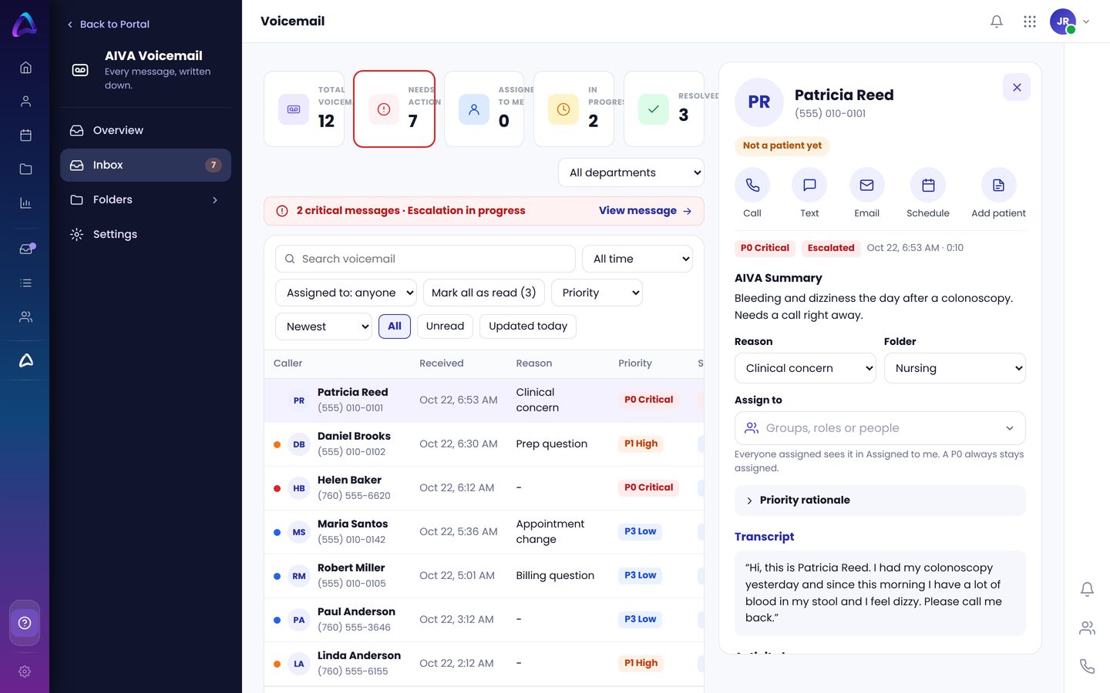1110x693 pixels.
Task: Toggle the Updated today filter
Action: [528, 326]
